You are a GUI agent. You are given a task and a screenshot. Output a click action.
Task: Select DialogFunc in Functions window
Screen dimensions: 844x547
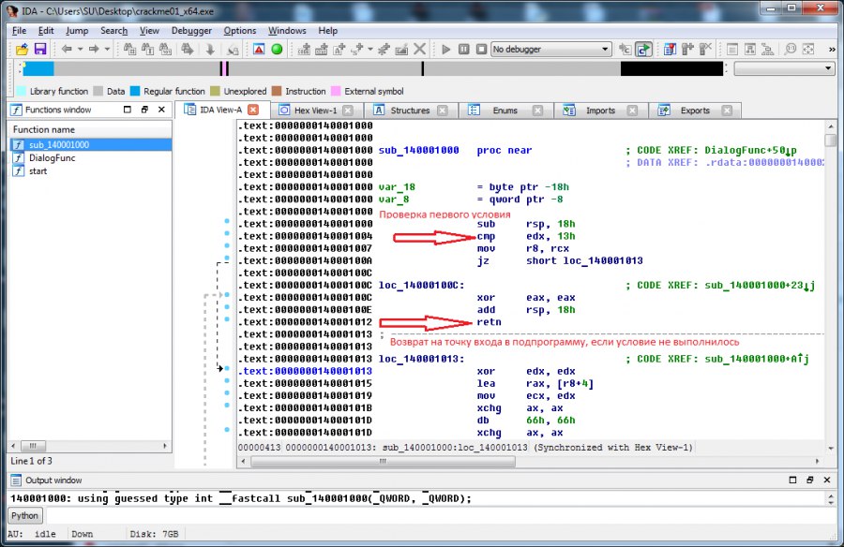(x=52, y=158)
